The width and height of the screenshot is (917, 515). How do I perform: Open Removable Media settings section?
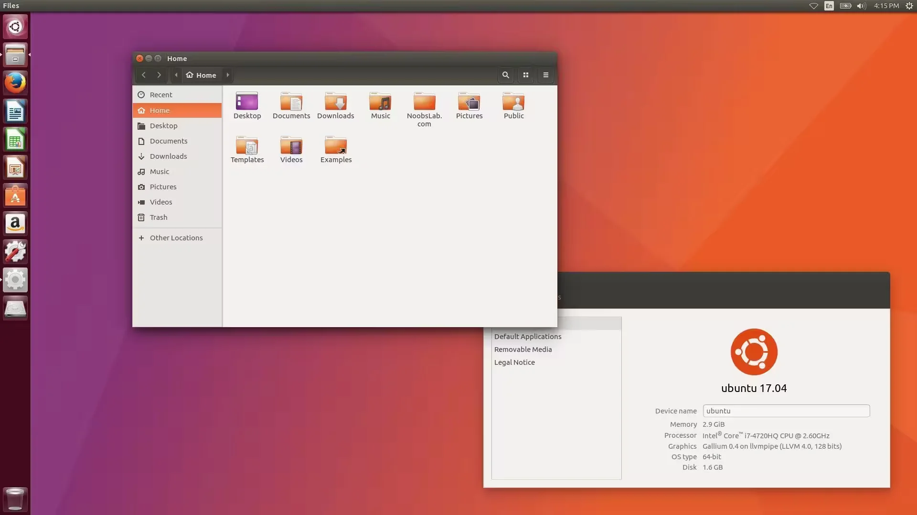pos(523,350)
